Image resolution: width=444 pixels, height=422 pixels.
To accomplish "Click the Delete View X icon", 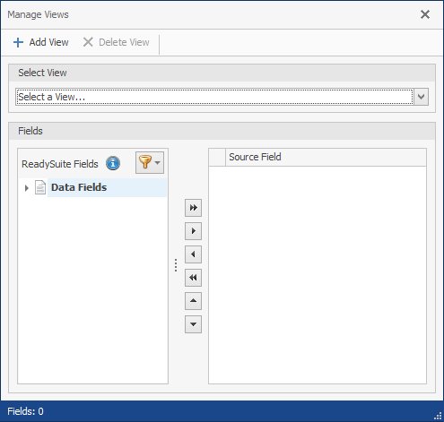I will pos(88,42).
